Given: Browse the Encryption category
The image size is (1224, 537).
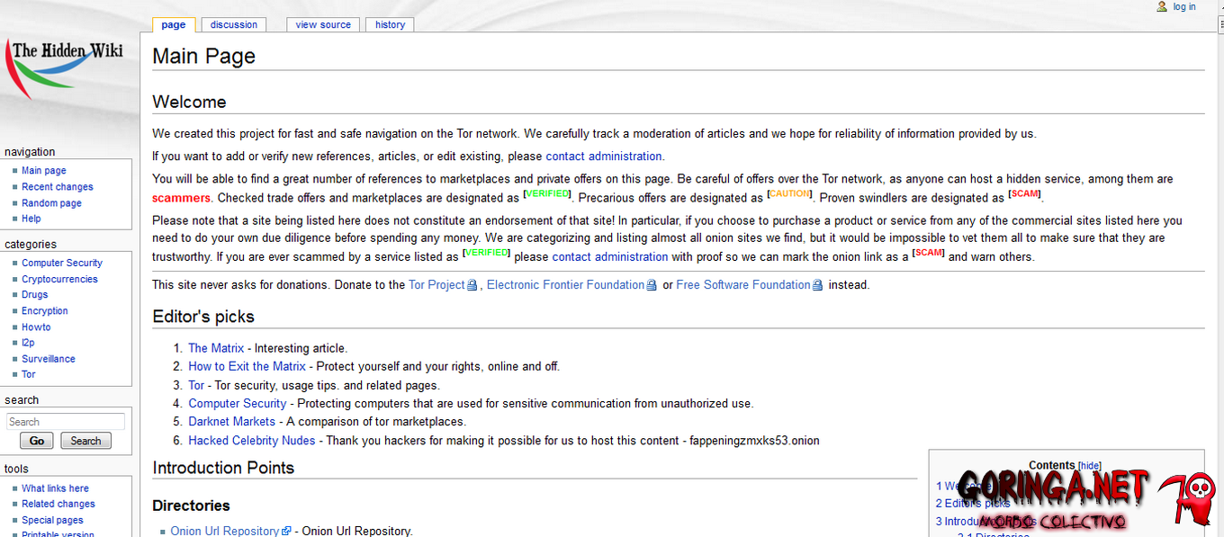Looking at the screenshot, I should tap(45, 311).
